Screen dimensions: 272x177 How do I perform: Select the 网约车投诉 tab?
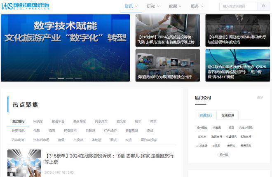[148, 140]
